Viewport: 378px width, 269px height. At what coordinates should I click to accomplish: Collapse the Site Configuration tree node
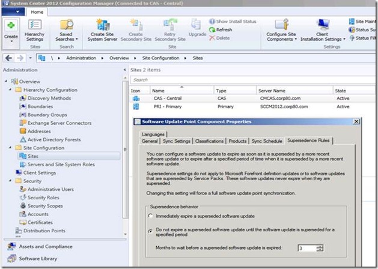click(11, 147)
